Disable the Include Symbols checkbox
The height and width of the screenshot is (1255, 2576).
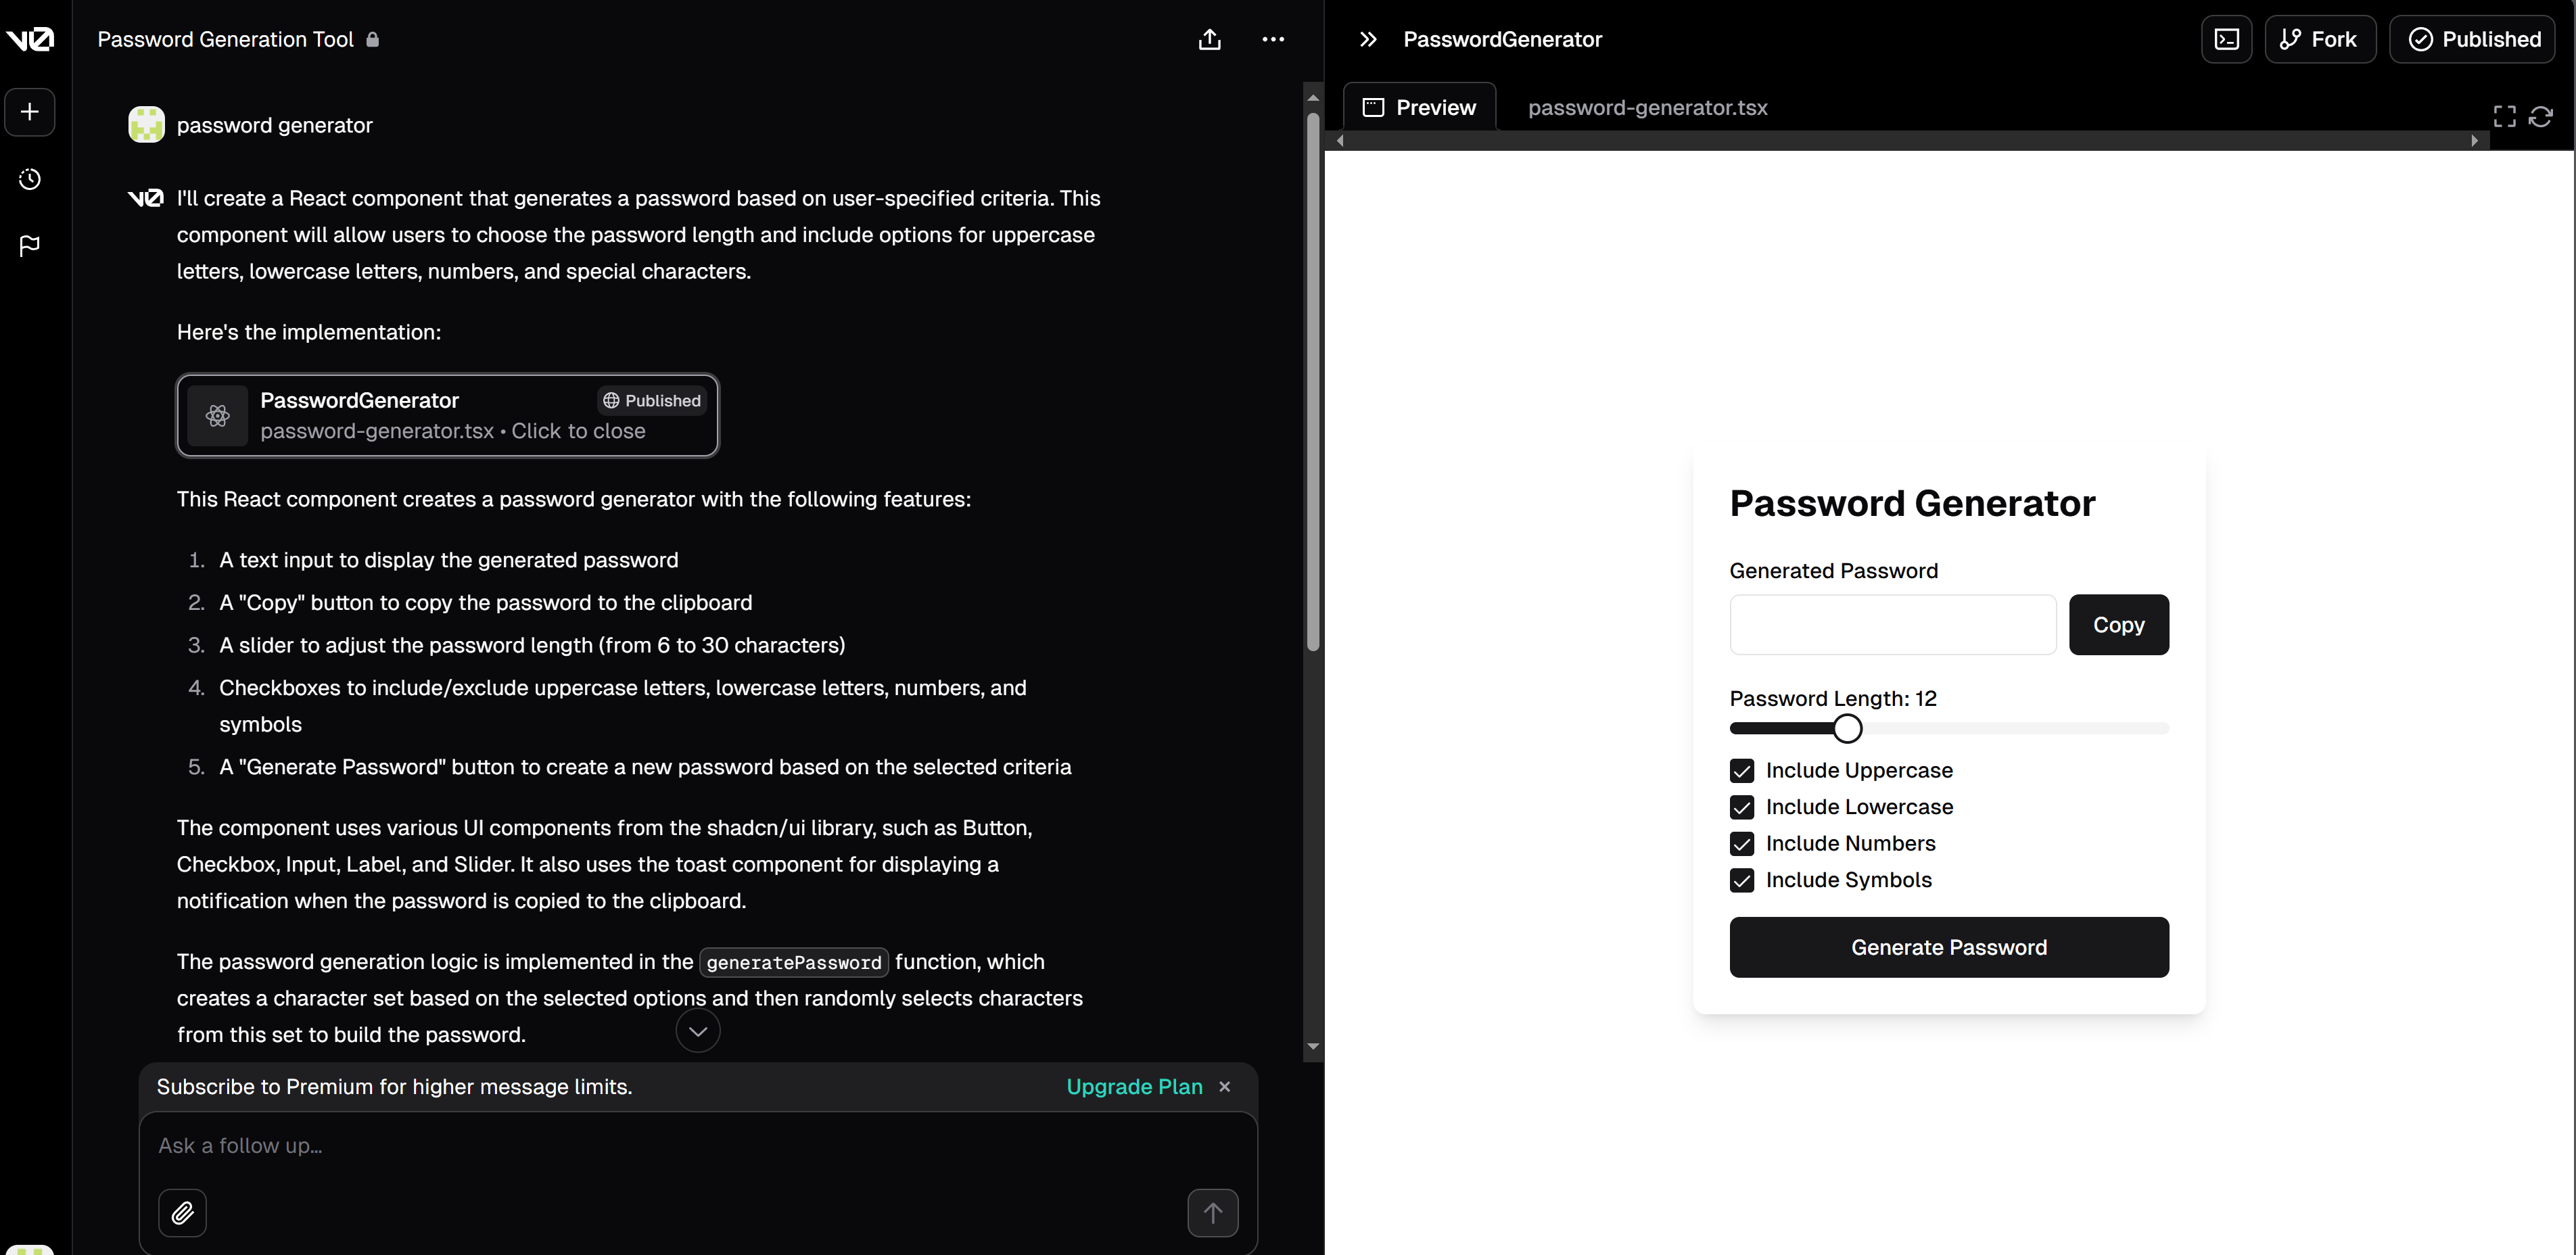(x=1741, y=880)
